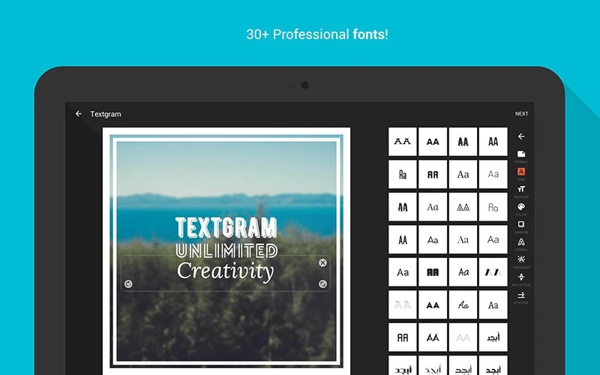This screenshot has width=600, height=375.
Task: Select the first font thumbnail in top row
Action: pos(403,142)
